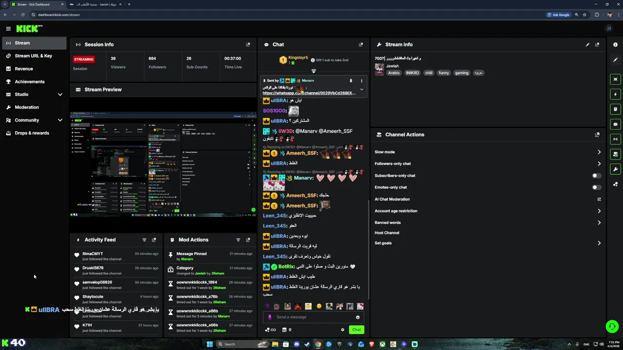Select Stream in the sidebar
The image size is (623, 350).
[x=35, y=43]
